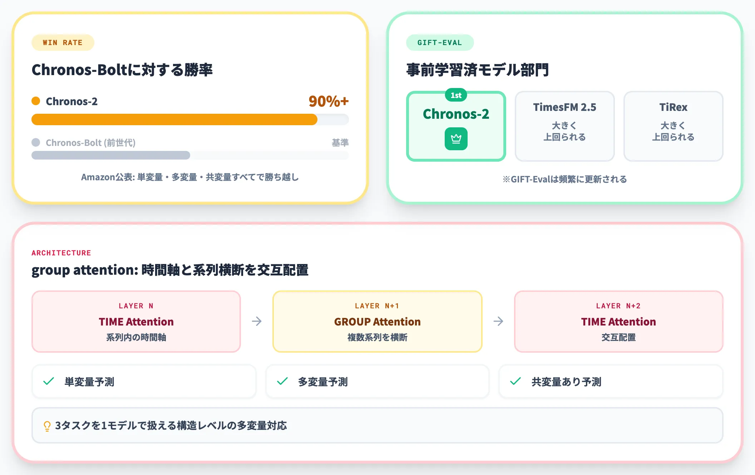The width and height of the screenshot is (755, 475).
Task: Click the gray dot beside Chronos-Bolt
Action: pos(36,142)
